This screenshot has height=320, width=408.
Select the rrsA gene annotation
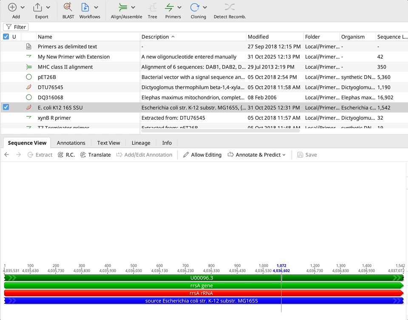pos(204,286)
